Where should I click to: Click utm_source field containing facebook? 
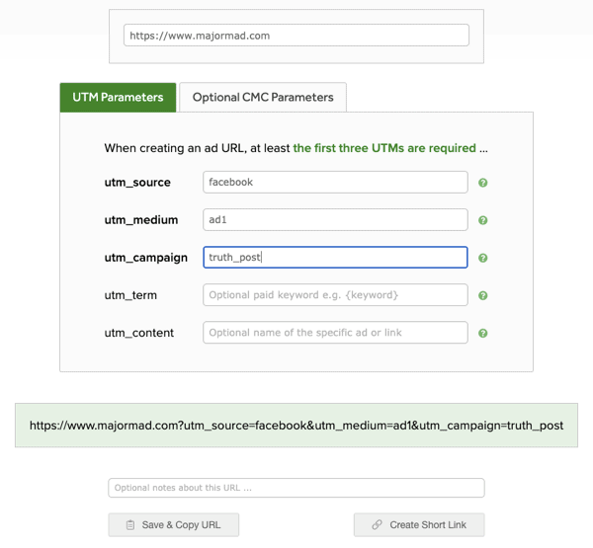(335, 182)
